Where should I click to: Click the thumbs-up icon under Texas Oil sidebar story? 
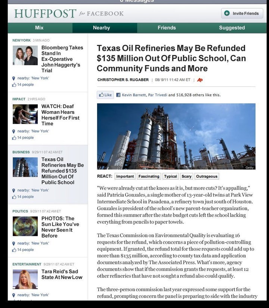pyautogui.click(x=14, y=197)
